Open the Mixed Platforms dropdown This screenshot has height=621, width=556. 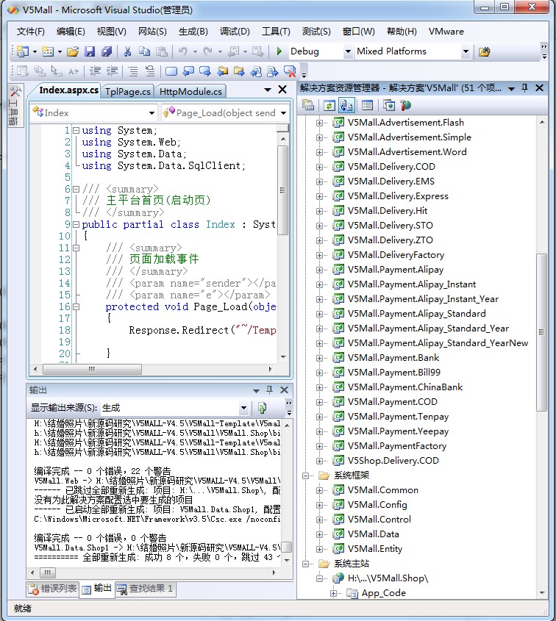point(466,51)
